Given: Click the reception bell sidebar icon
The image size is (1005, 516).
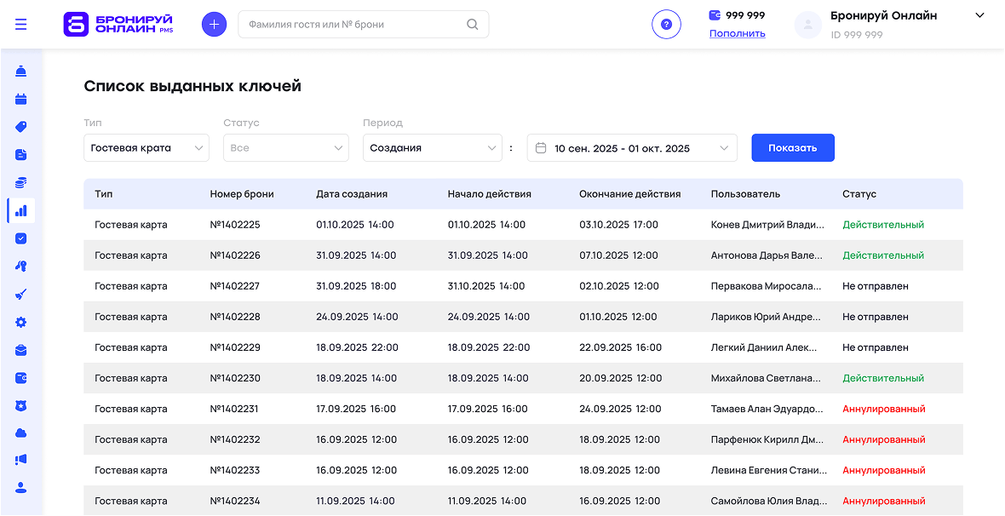Looking at the screenshot, I should (x=21, y=71).
